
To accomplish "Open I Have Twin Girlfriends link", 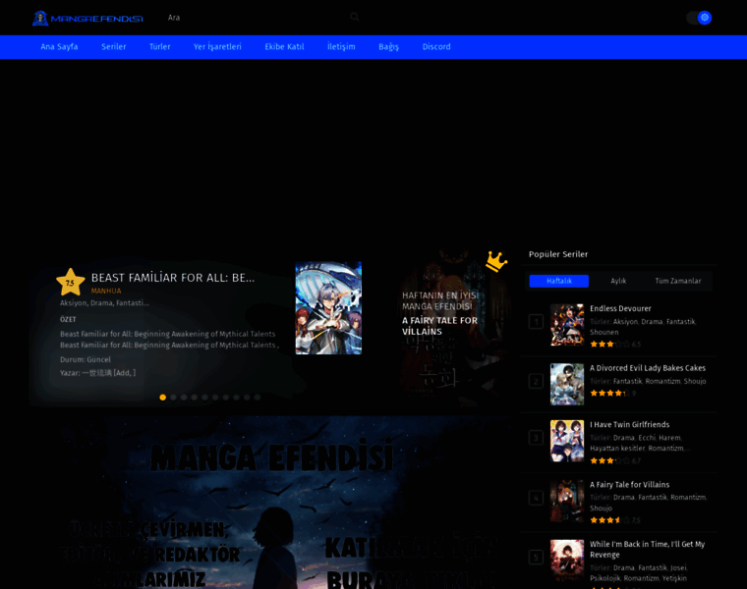I will (629, 425).
